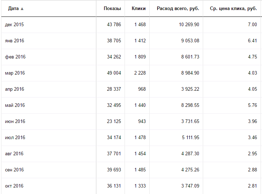
Task: Click the 2 228 clicks value
Action: pyautogui.click(x=140, y=73)
